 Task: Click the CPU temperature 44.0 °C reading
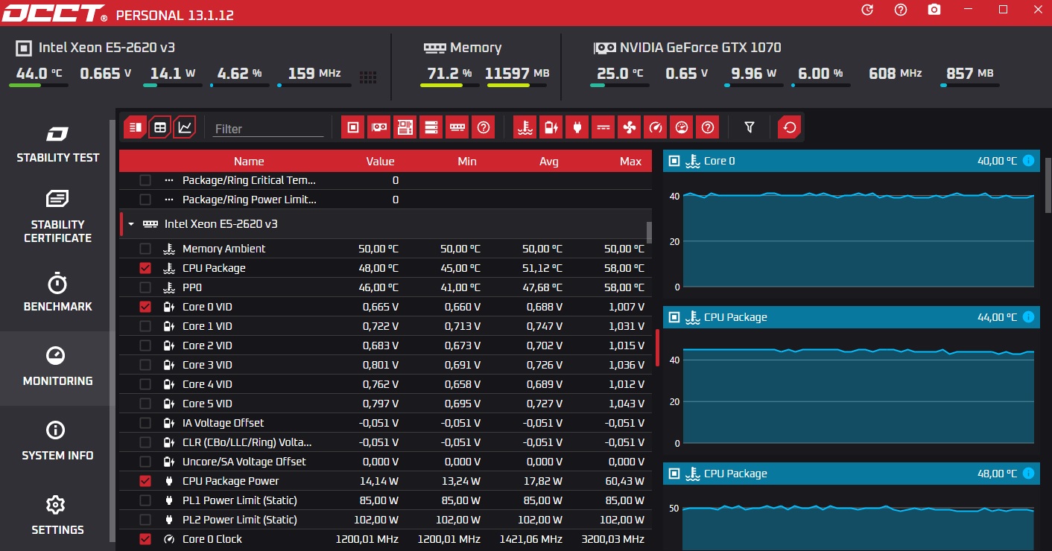[39, 74]
